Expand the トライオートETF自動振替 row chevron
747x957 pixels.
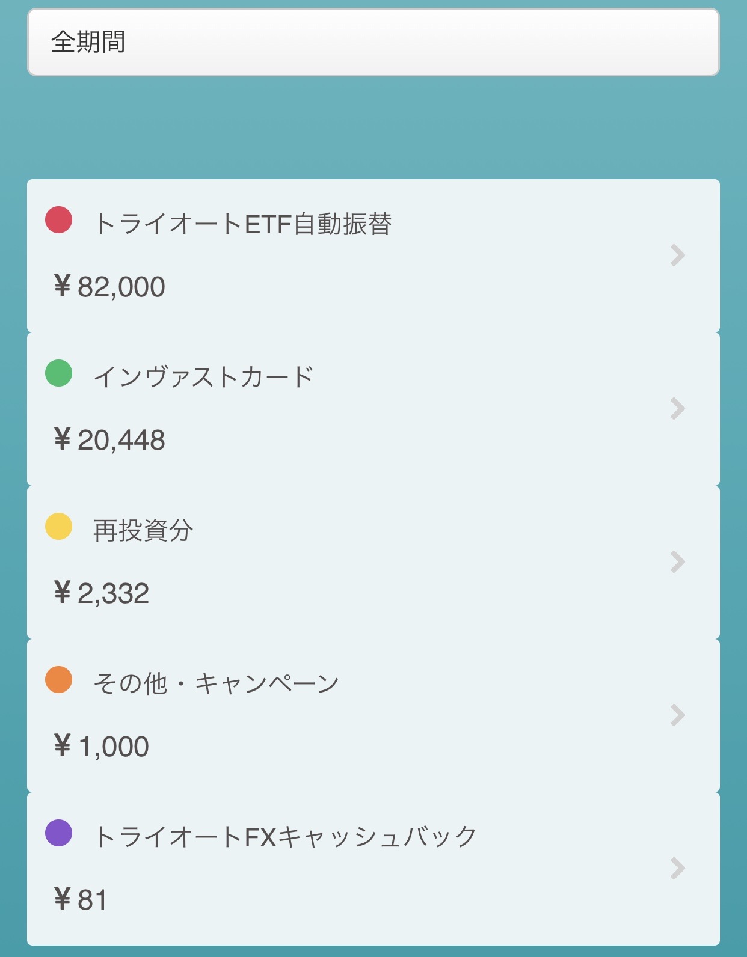677,255
